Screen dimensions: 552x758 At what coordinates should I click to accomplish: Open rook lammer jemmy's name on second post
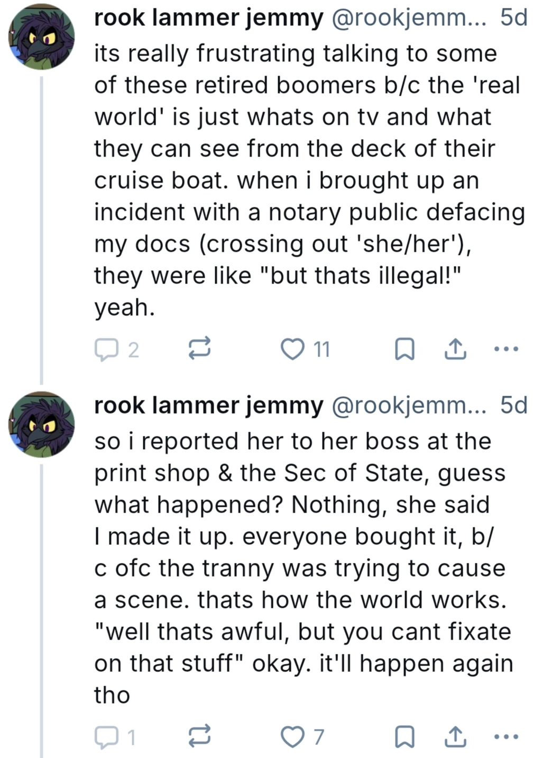tap(208, 406)
